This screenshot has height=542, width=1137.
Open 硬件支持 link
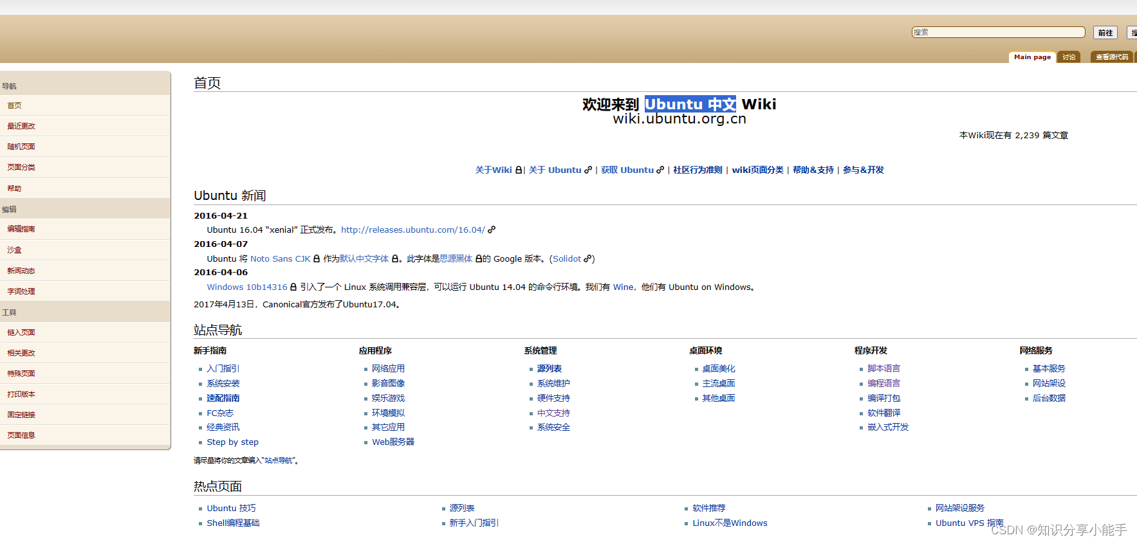pyautogui.click(x=553, y=398)
